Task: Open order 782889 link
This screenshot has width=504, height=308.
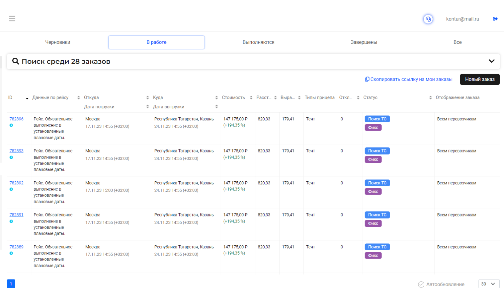Action: (17, 247)
